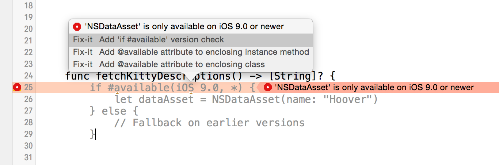Viewport: 499px width, 165px height.
Task: Click line number 18 in the gutter
Action: (x=28, y=5)
